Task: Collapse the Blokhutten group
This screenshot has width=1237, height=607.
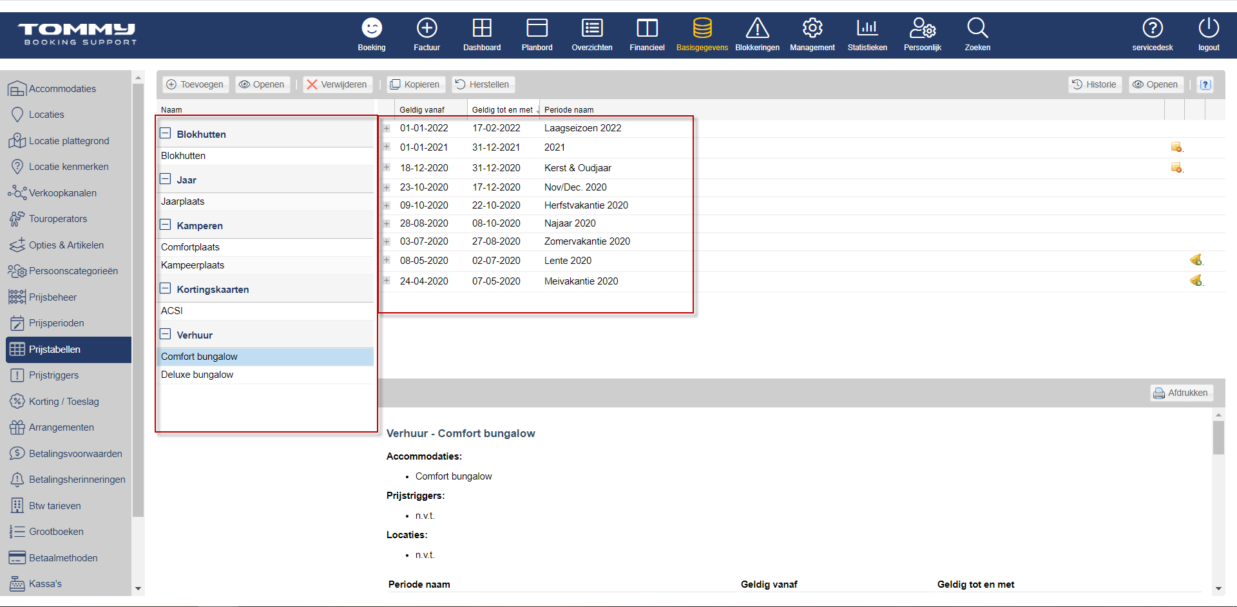Action: (x=165, y=133)
